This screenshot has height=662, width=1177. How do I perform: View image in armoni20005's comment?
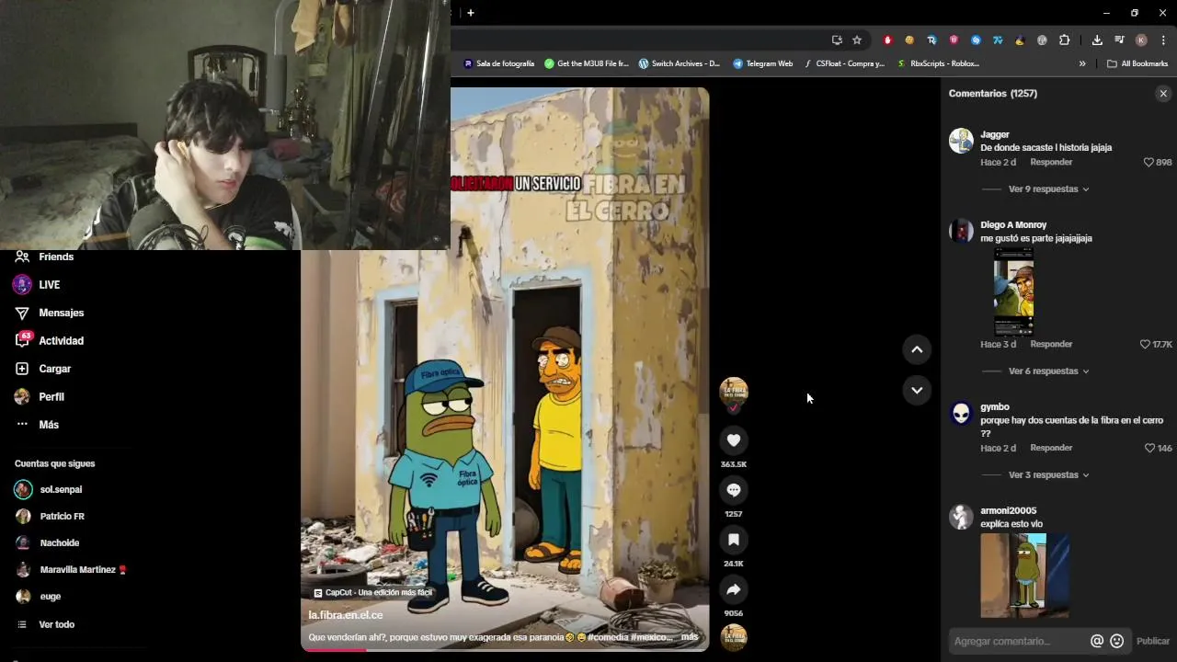point(1024,576)
